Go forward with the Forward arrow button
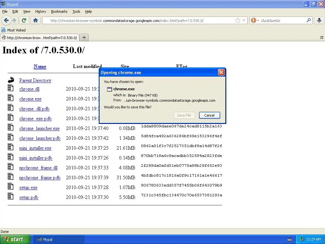The height and width of the screenshot is (244, 325). point(14,20)
